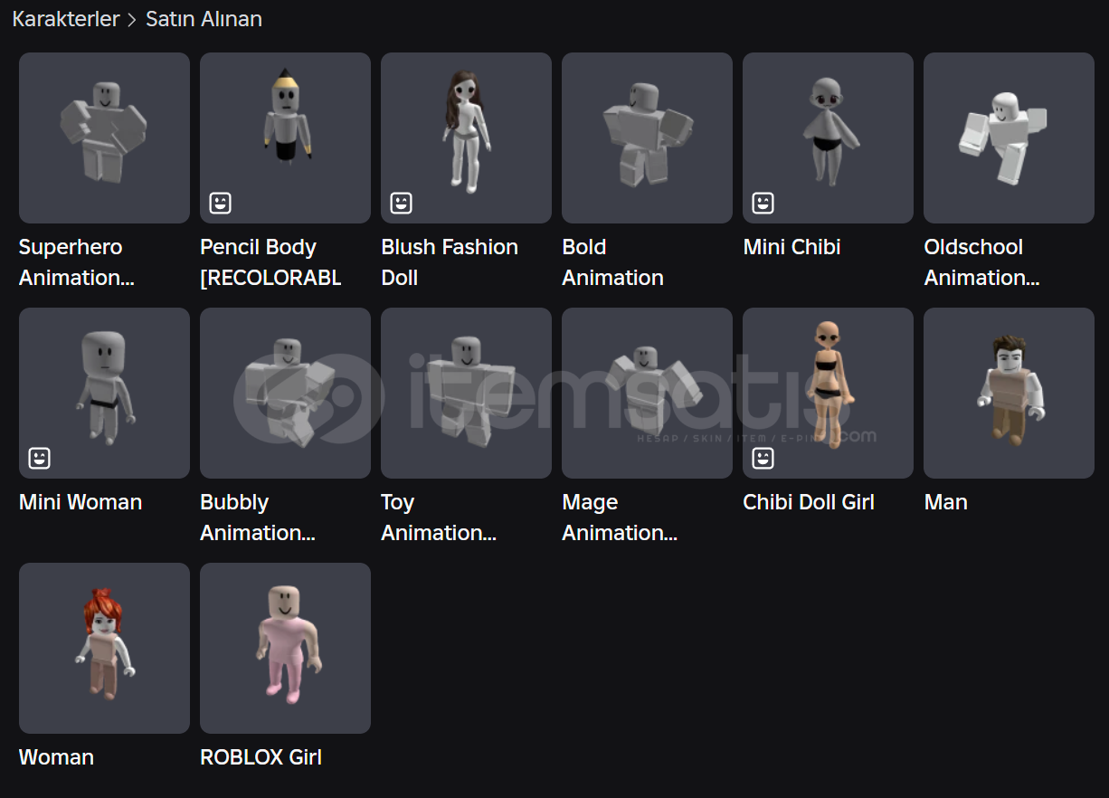Open the Superhero Animation thumbnail
1109x798 pixels.
104,138
